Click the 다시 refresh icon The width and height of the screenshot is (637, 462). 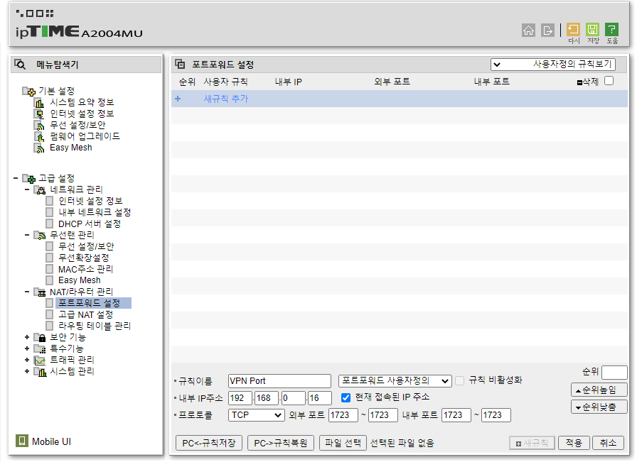click(573, 30)
